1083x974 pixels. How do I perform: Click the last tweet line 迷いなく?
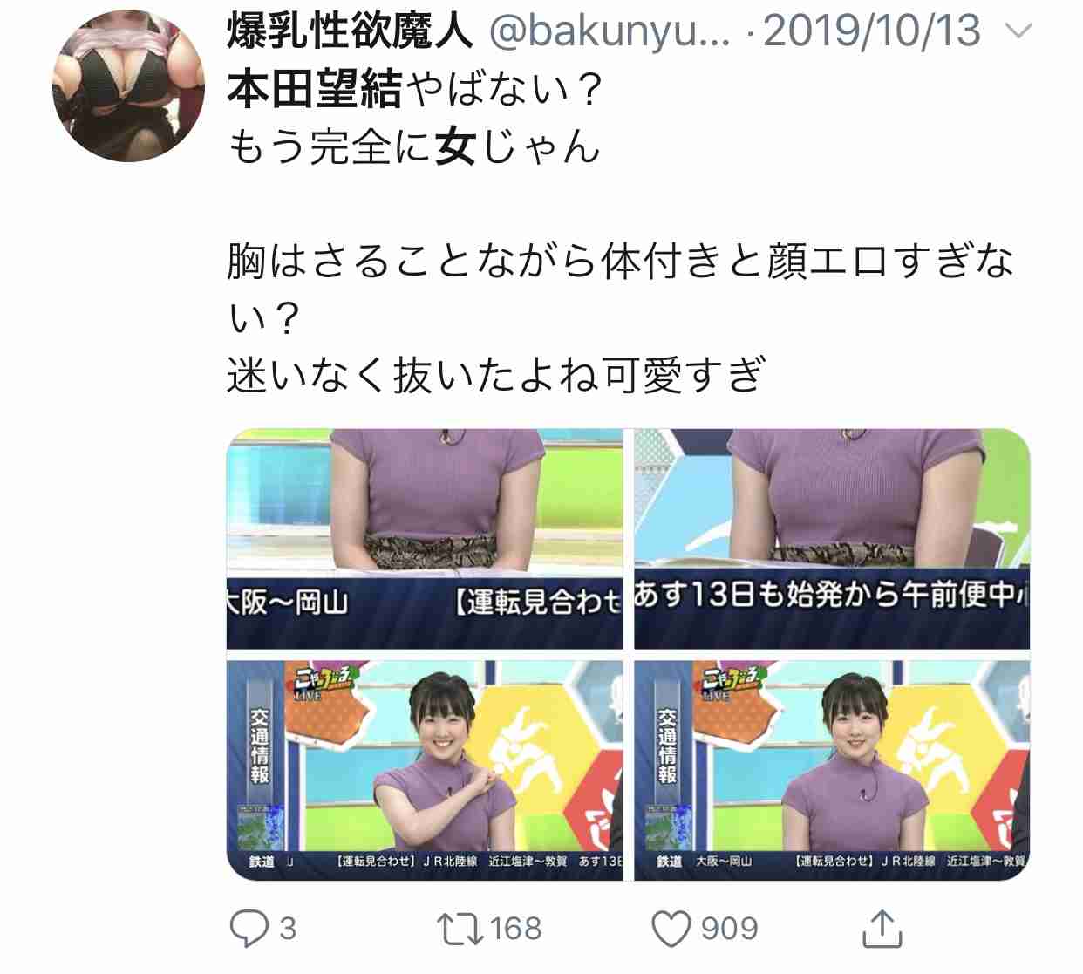coord(496,375)
